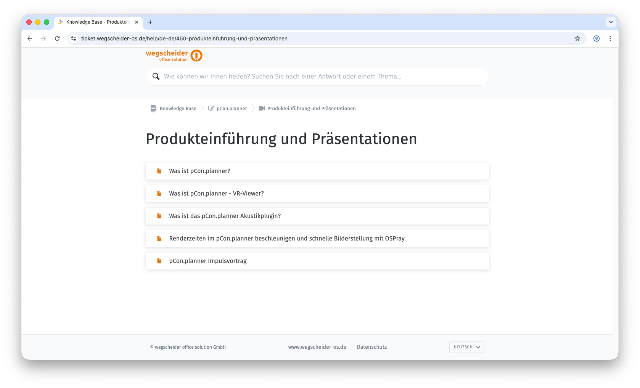Viewport: 640px width, 388px height.
Task: Open the pCon.planner VR-Viewer article
Action: (216, 194)
